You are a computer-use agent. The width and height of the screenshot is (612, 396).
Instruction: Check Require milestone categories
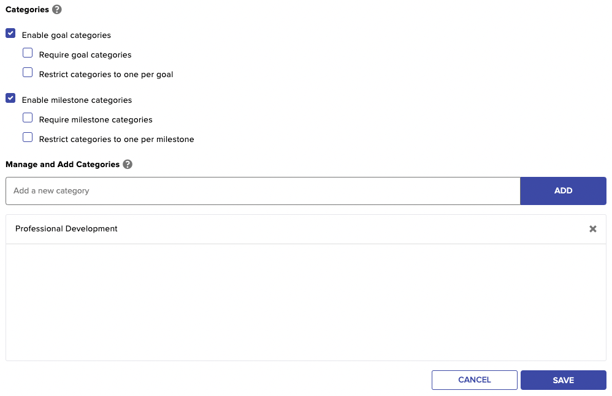pyautogui.click(x=28, y=118)
